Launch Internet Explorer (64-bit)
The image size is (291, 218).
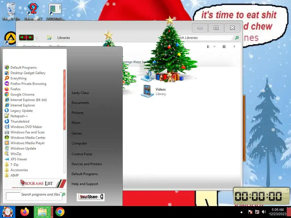tap(26, 100)
